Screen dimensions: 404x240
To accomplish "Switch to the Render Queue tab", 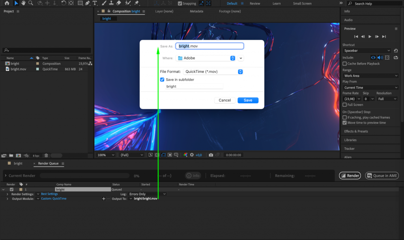I will [x=48, y=163].
